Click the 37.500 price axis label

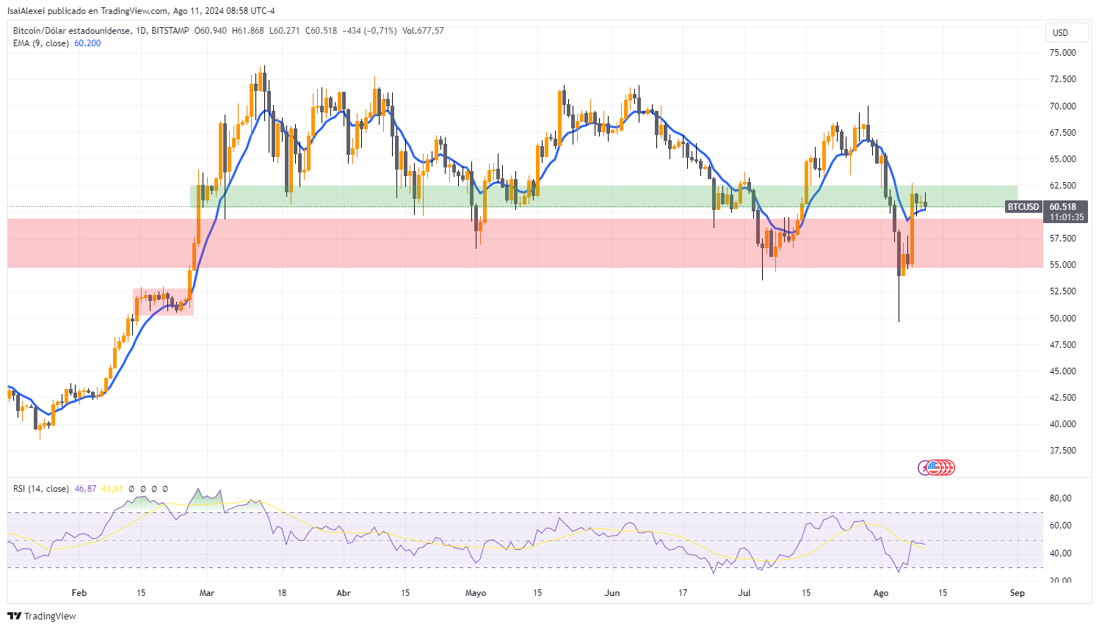pyautogui.click(x=1063, y=451)
